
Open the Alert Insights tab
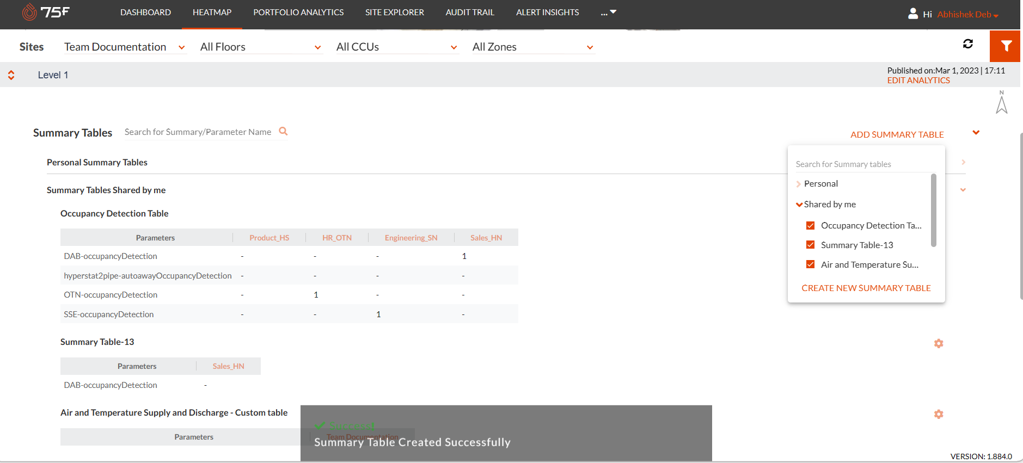click(x=548, y=12)
